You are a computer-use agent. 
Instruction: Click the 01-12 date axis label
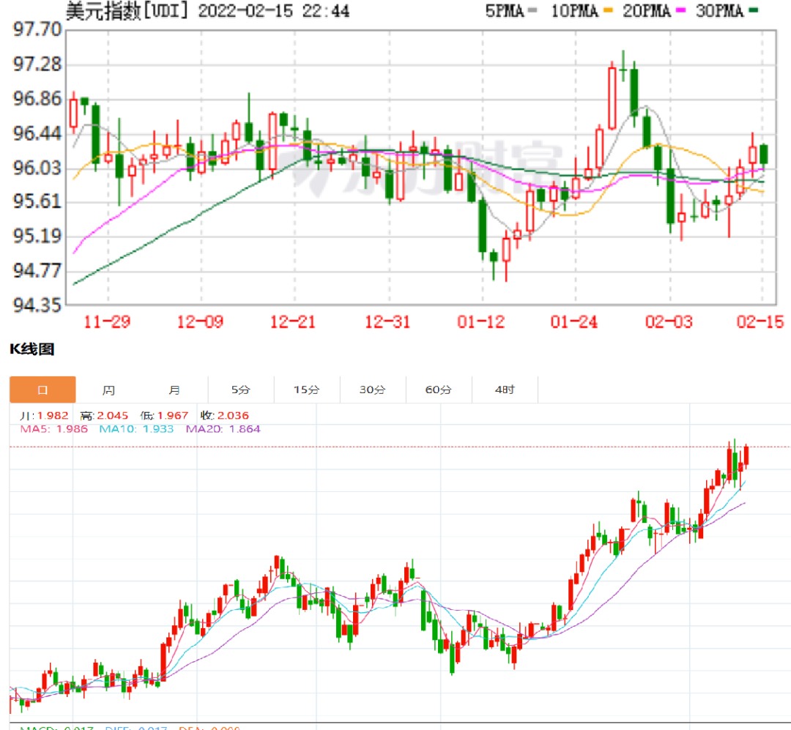(480, 322)
